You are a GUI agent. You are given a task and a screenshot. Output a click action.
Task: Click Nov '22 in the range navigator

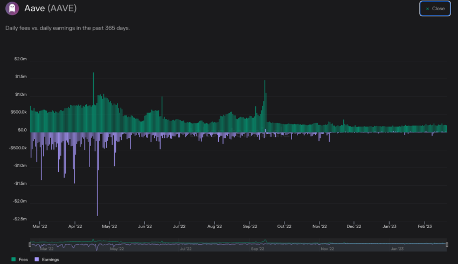pos(327,249)
